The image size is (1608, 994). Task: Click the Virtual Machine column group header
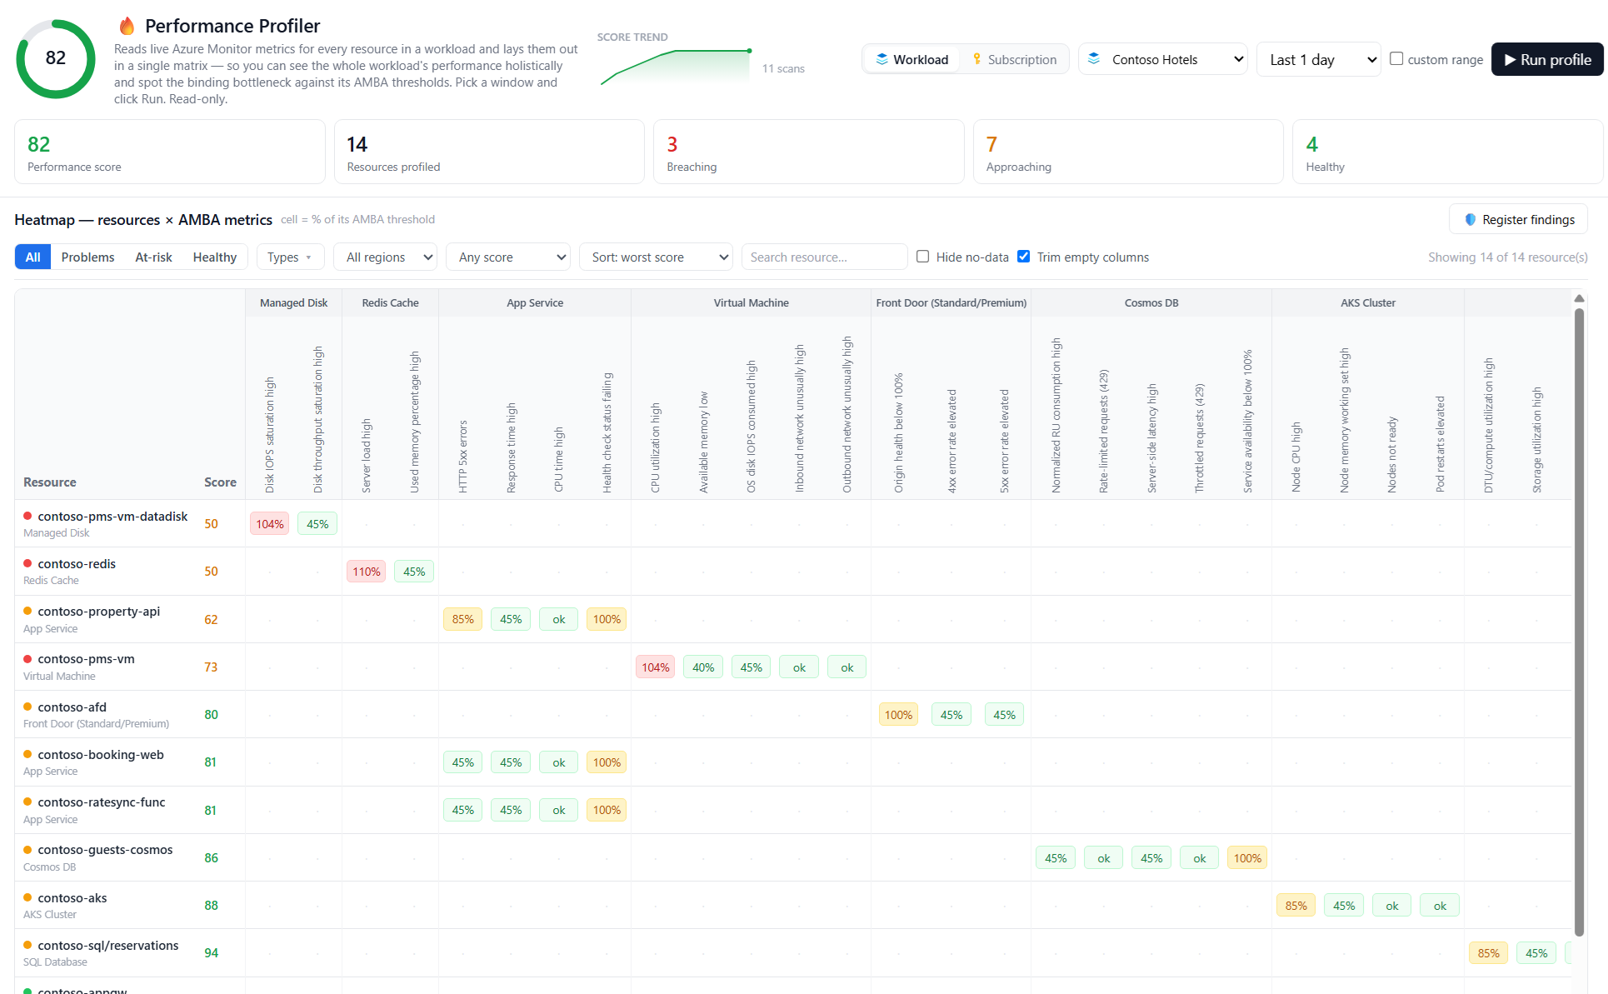tap(751, 302)
